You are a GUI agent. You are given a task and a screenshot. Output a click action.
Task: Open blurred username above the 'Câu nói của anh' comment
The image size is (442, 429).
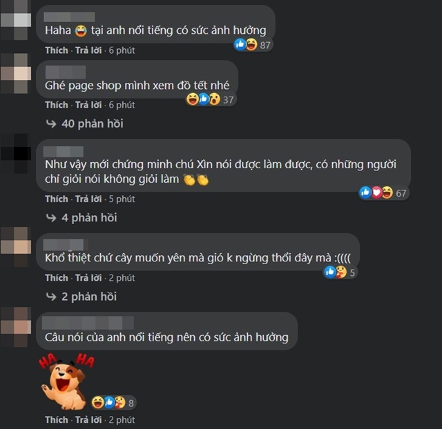pyautogui.click(x=88, y=323)
